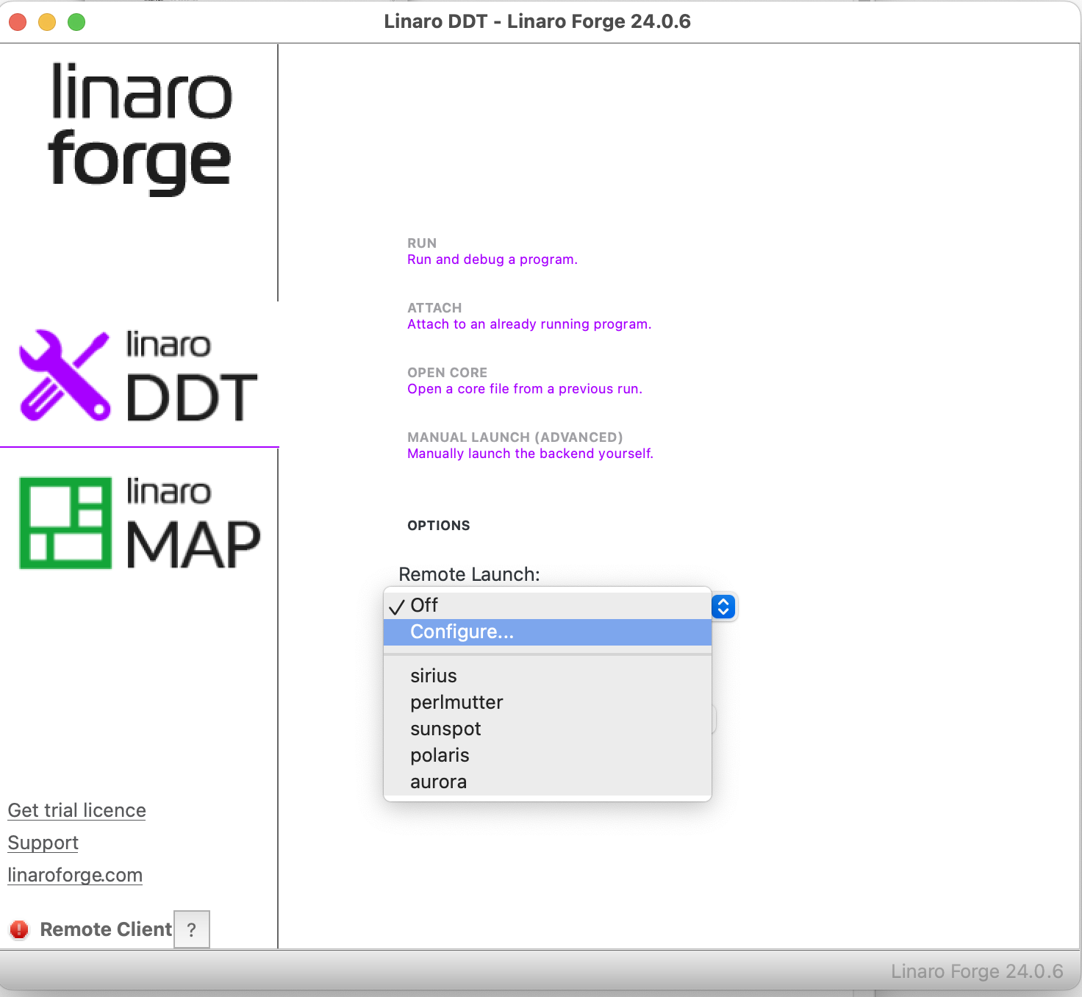This screenshot has height=997, width=1082.
Task: Maximize the window with green button
Action: point(76,22)
